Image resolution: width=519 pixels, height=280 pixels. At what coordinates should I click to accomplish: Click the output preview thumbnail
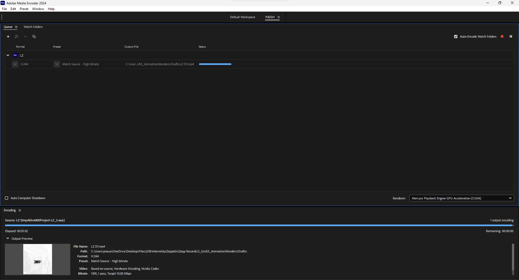pos(38,259)
